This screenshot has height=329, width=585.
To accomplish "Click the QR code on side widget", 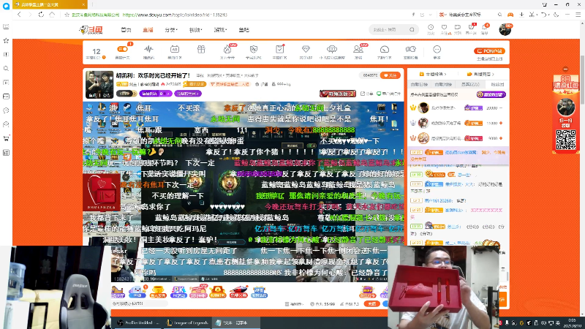I will point(565,140).
